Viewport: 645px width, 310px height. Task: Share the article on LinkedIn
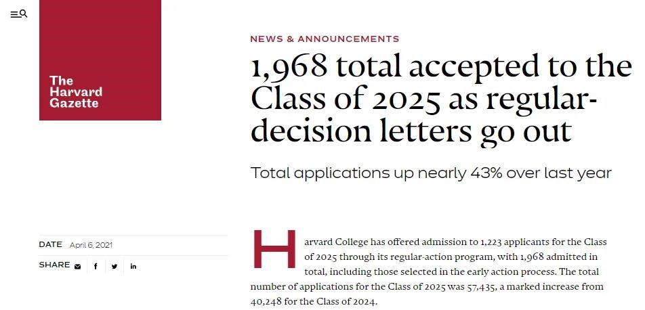pos(133,266)
